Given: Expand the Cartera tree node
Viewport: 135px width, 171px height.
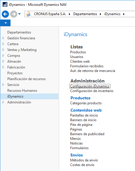Looking at the screenshot, I should (3, 44).
